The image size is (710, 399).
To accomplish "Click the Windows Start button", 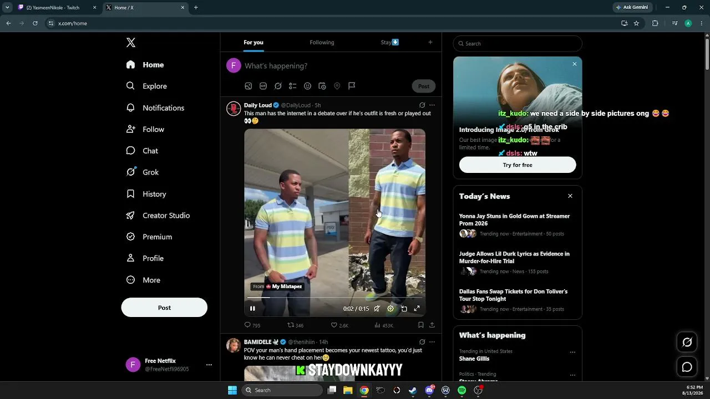I will coord(232,390).
